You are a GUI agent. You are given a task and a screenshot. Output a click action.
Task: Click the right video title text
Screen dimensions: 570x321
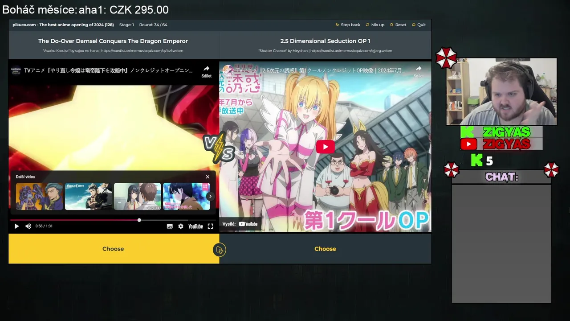(x=321, y=70)
